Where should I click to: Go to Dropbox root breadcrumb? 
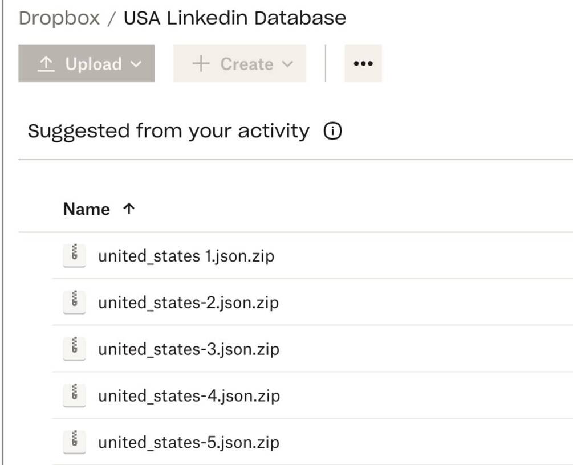coord(59,18)
